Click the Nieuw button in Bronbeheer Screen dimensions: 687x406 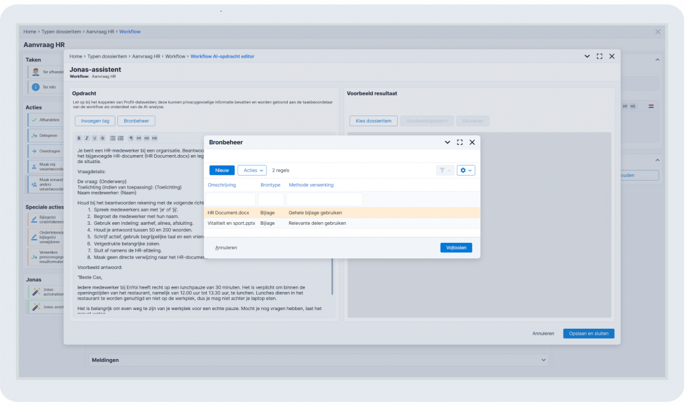[221, 170]
